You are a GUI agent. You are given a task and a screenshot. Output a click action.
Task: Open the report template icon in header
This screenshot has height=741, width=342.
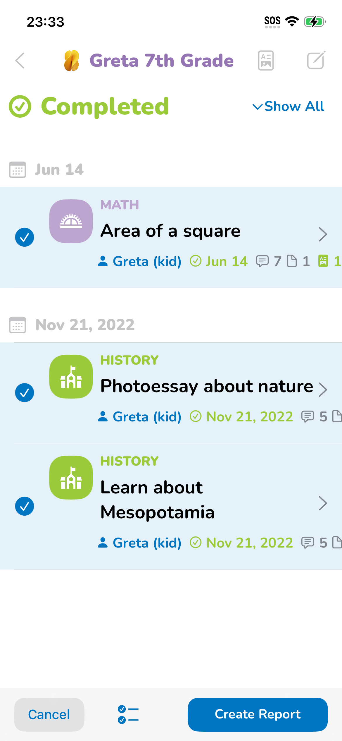(266, 61)
